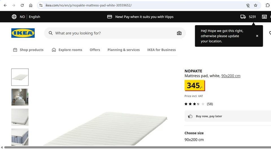Click the globe language icon

tap(14, 17)
